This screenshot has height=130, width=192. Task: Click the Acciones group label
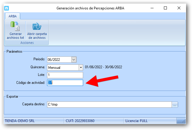coord(27,43)
